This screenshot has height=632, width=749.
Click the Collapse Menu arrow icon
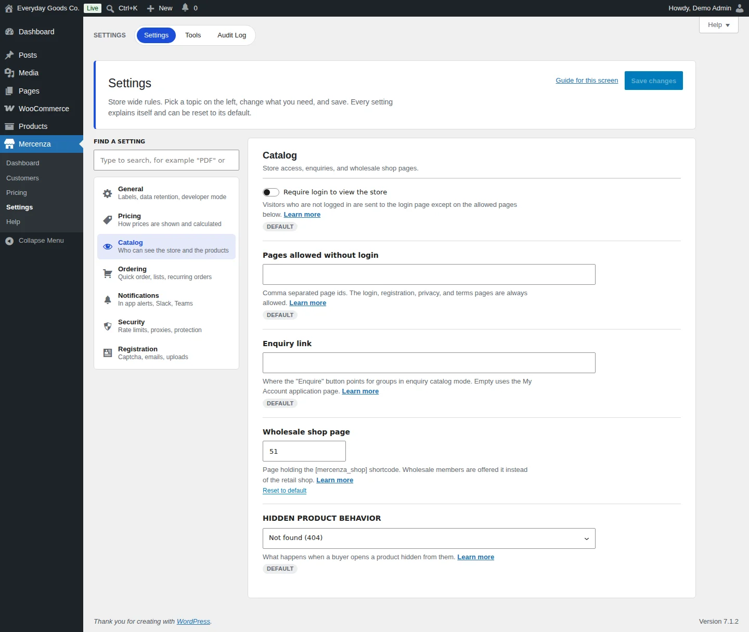click(x=9, y=241)
